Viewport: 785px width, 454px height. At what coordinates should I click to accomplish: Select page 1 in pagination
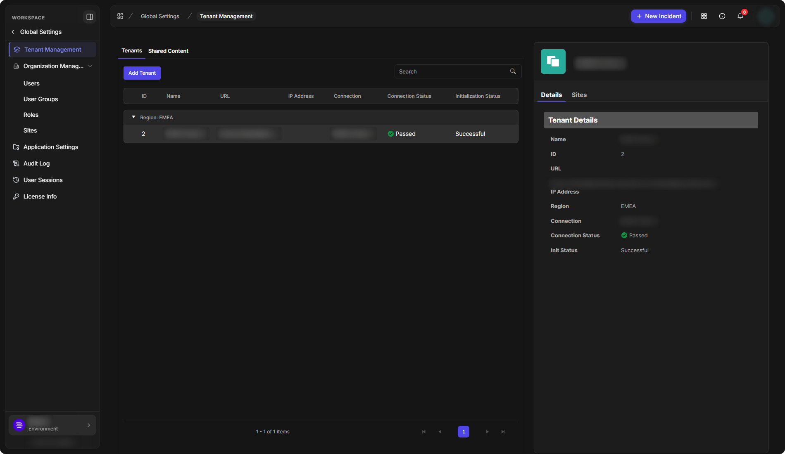click(x=464, y=432)
